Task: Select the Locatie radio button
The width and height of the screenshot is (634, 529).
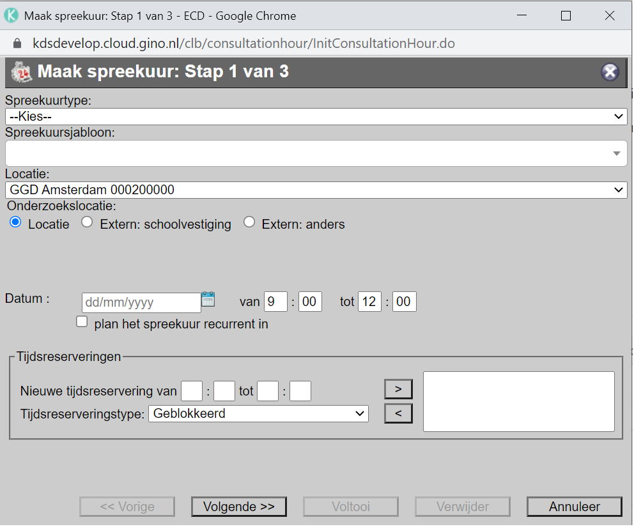Action: [15, 222]
